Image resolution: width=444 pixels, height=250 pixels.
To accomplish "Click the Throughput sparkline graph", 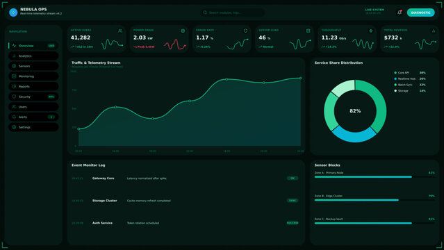I will click(363, 44).
